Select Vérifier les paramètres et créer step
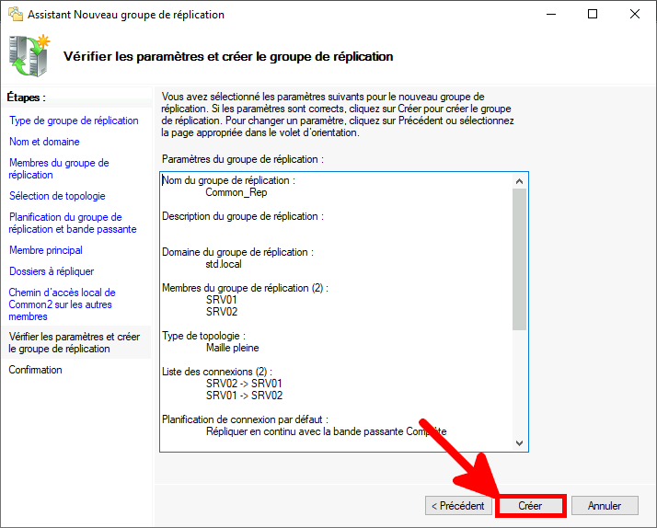 pyautogui.click(x=75, y=342)
